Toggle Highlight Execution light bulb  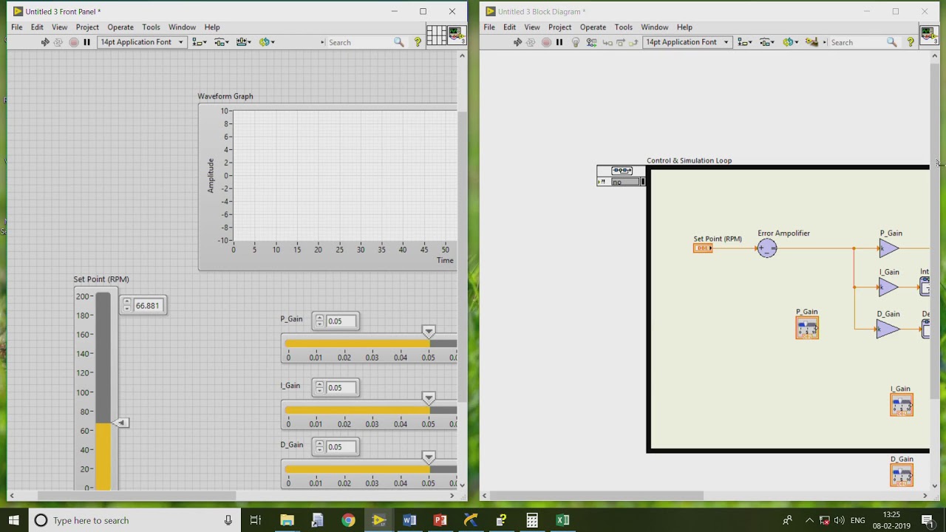click(x=576, y=42)
